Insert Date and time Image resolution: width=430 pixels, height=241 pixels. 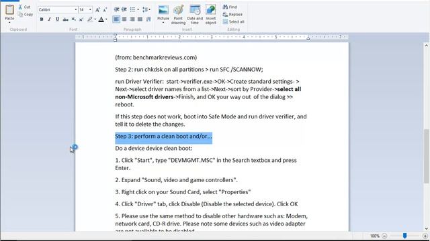[195, 14]
